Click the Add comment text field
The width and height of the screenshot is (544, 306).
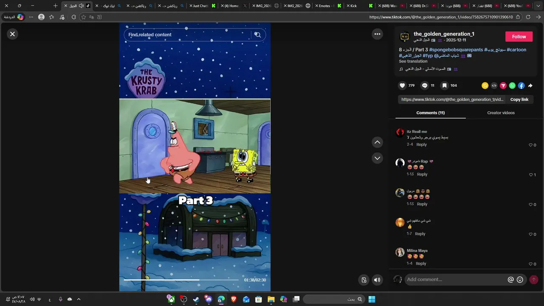coord(456,280)
